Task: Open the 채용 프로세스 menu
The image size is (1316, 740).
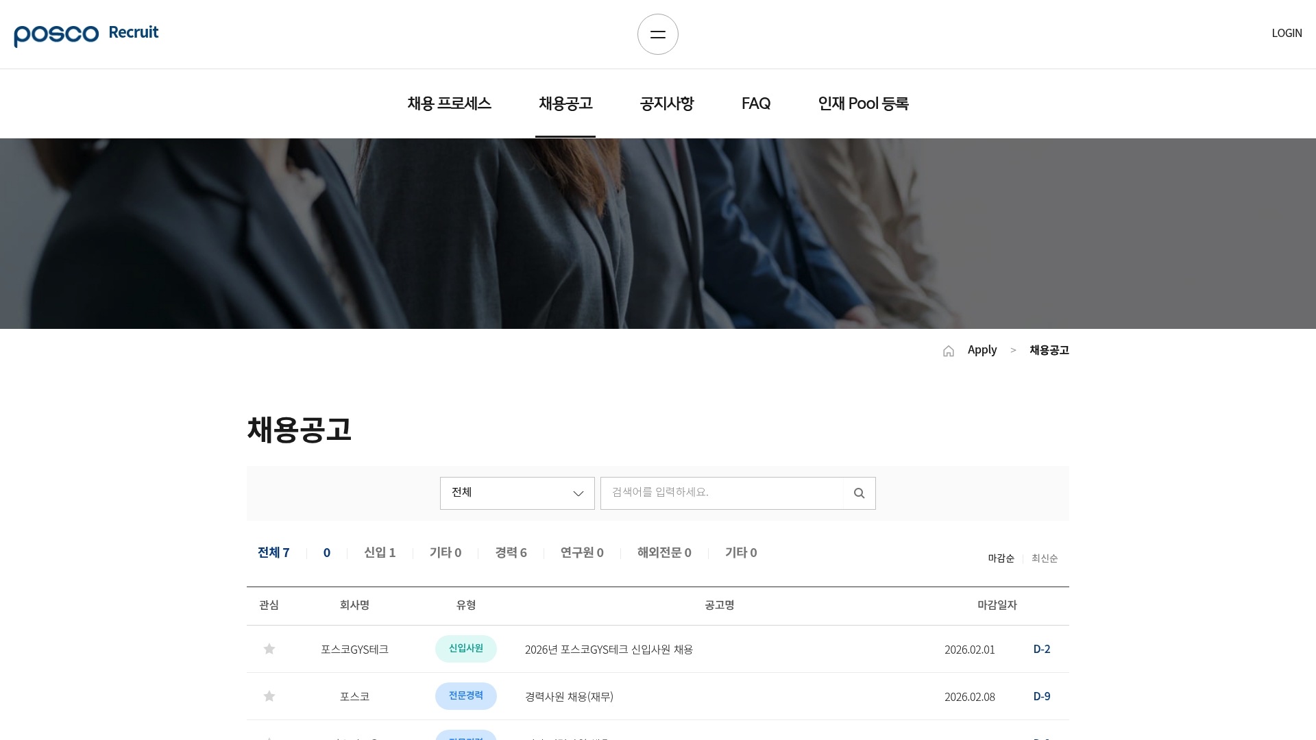Action: pyautogui.click(x=449, y=103)
